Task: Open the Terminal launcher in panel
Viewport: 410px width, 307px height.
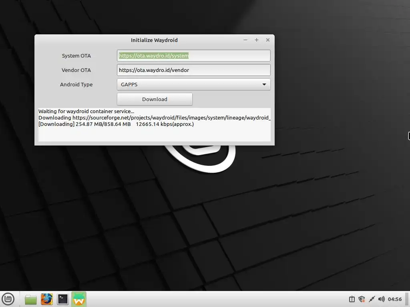Action: (63, 299)
